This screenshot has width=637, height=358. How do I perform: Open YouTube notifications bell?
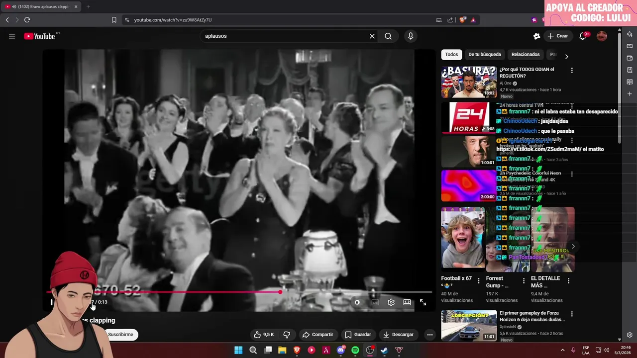(583, 36)
